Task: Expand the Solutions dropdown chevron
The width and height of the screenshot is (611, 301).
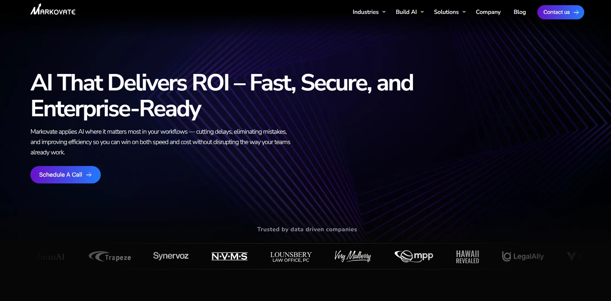Action: point(464,12)
